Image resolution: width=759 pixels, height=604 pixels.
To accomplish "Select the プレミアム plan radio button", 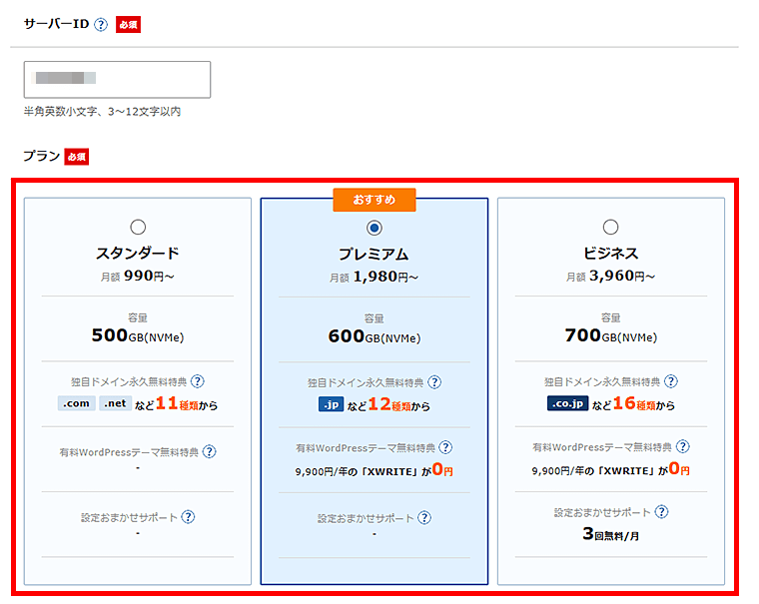I will pos(375,228).
